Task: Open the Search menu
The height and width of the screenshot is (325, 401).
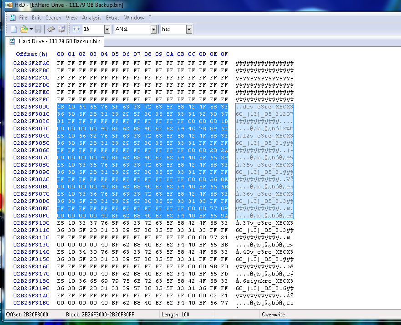Action: [x=53, y=18]
